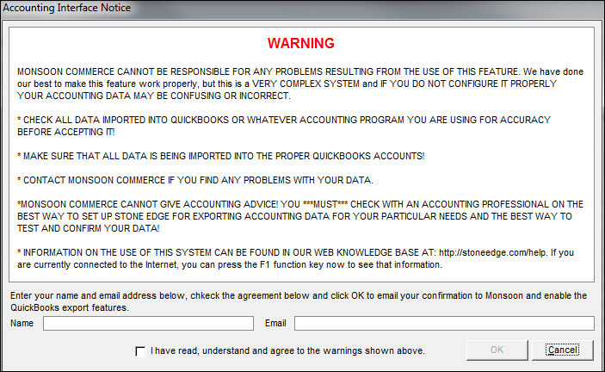Image resolution: width=605 pixels, height=372 pixels.
Task: Click the ***MUST*** emphasized word
Action: coord(325,205)
